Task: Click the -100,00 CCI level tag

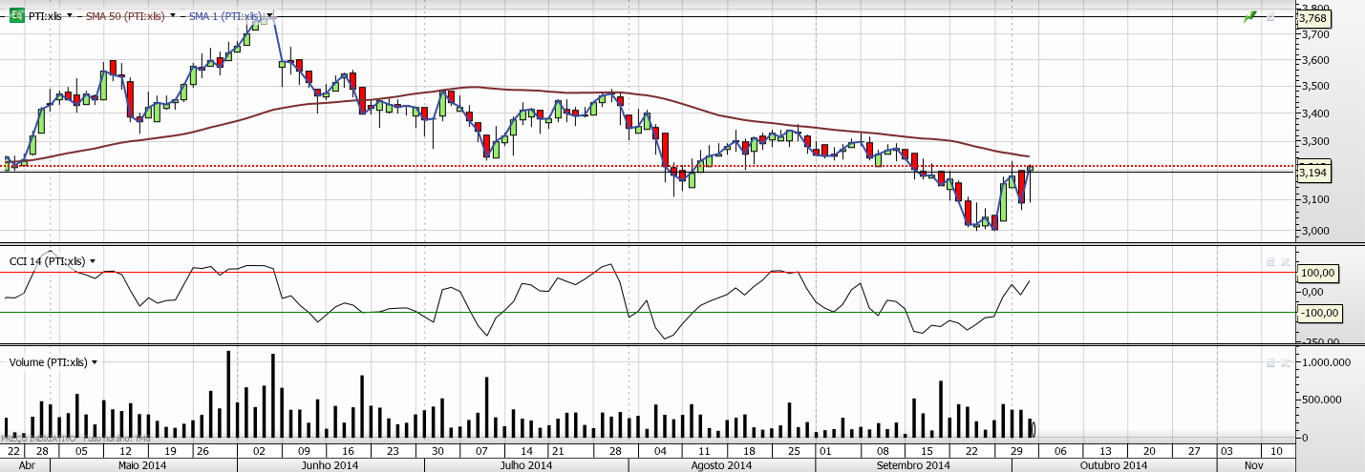Action: click(1319, 313)
